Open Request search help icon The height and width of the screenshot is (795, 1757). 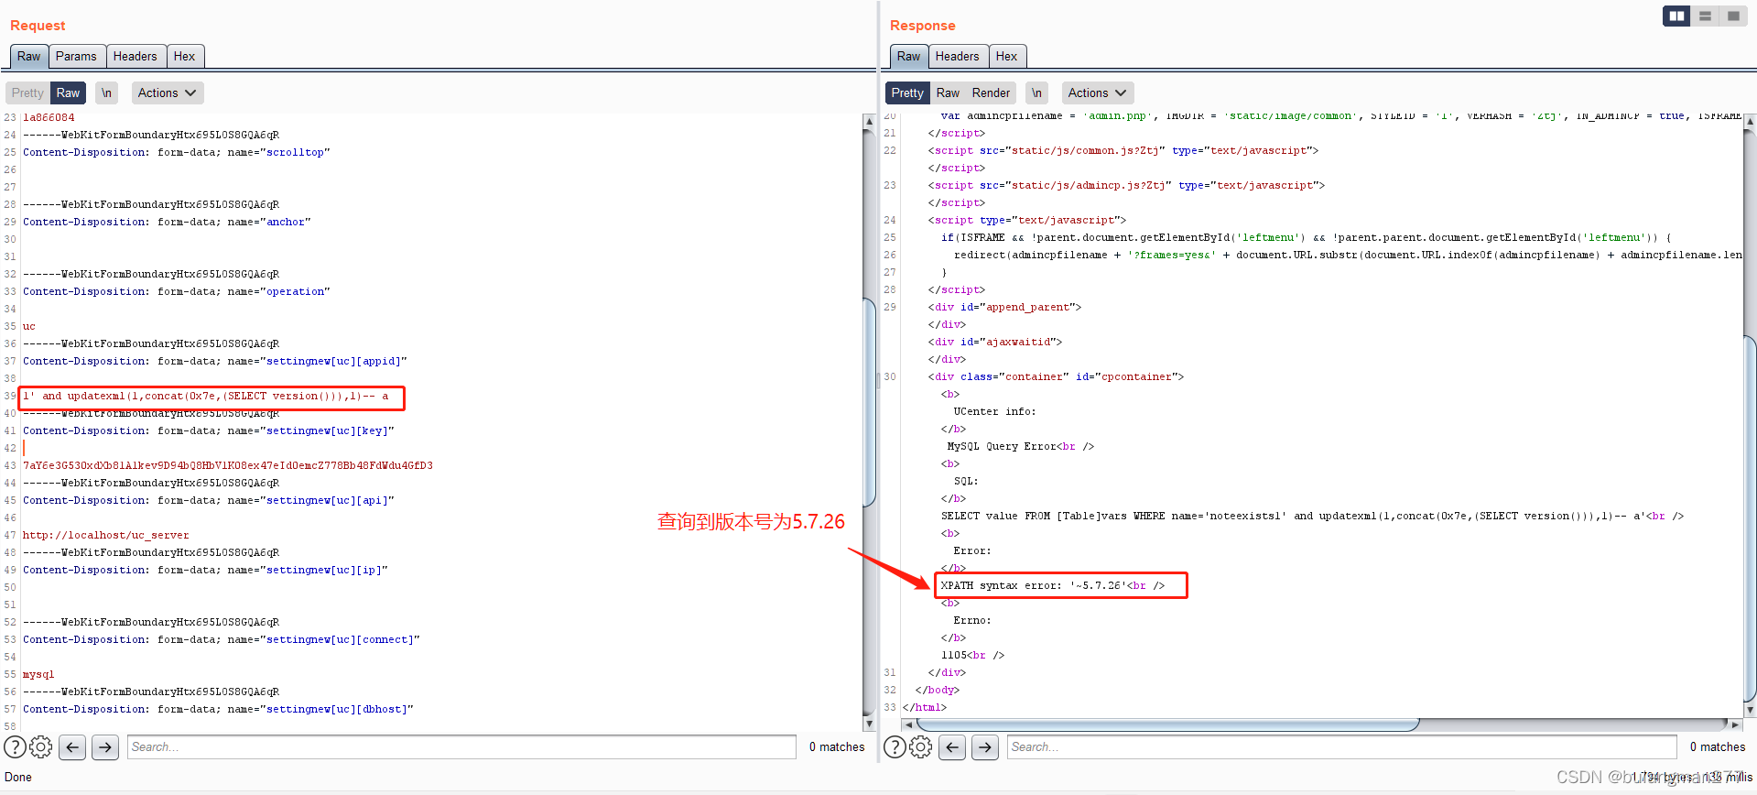pos(15,747)
